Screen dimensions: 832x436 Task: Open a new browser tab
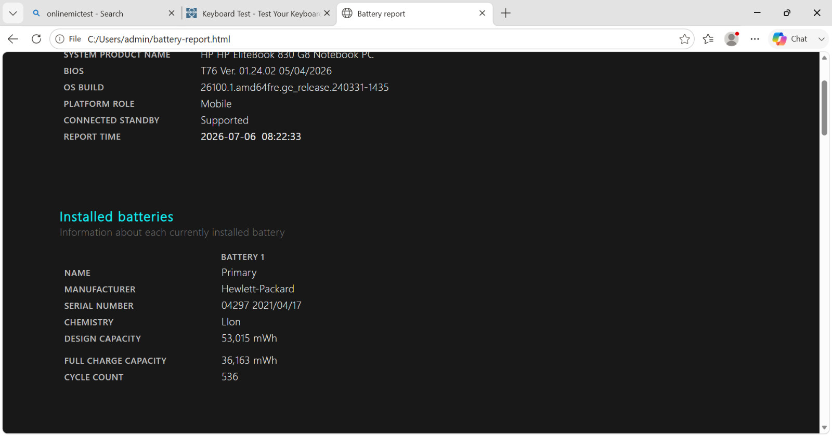point(505,13)
